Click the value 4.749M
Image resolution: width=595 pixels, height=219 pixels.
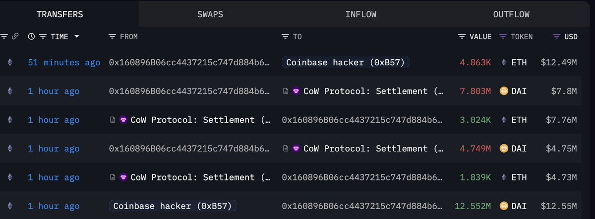(x=475, y=148)
